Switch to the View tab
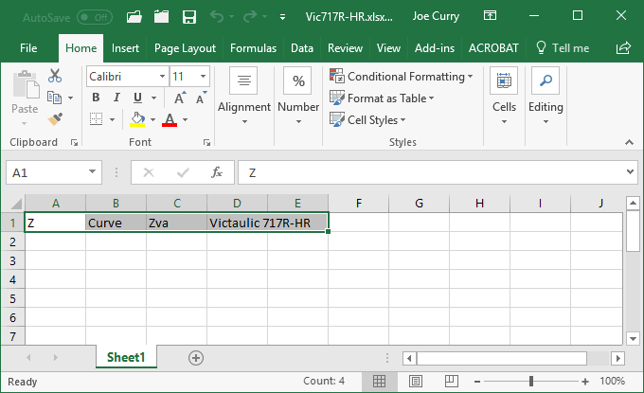This screenshot has width=644, height=393. pyautogui.click(x=388, y=48)
